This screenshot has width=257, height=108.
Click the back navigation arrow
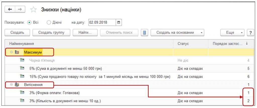10,10
